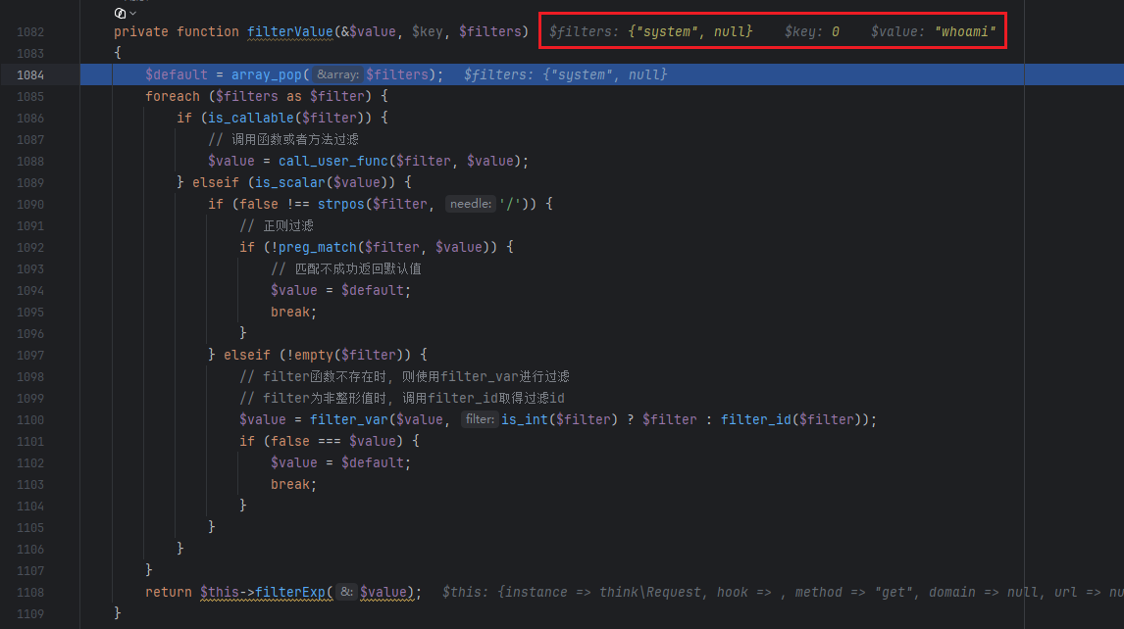Click the comment about filter_var on line 1098
Screen dimensions: 1124x629
[x=404, y=377]
